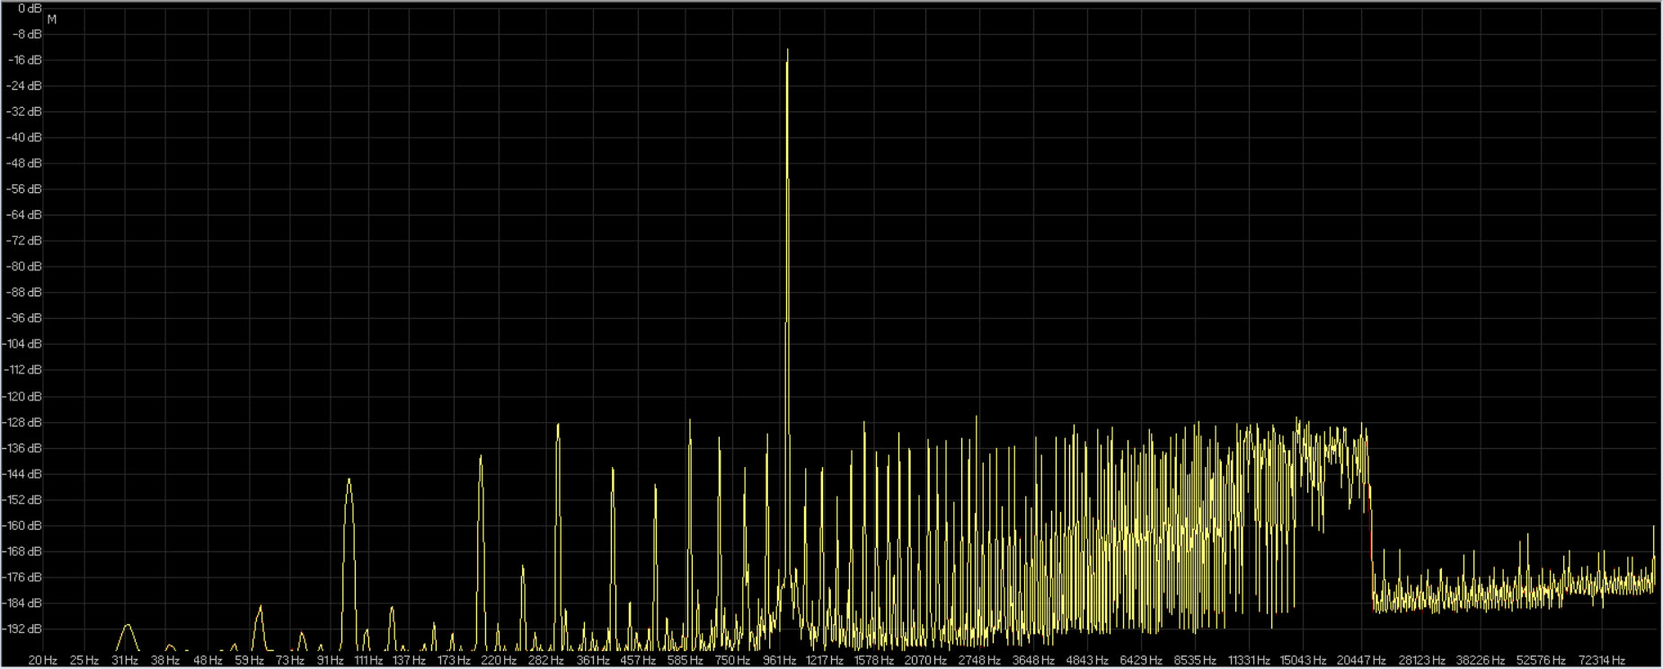Select the 2070 Hz frequency label
The width and height of the screenshot is (1663, 669).
pyautogui.click(x=926, y=660)
